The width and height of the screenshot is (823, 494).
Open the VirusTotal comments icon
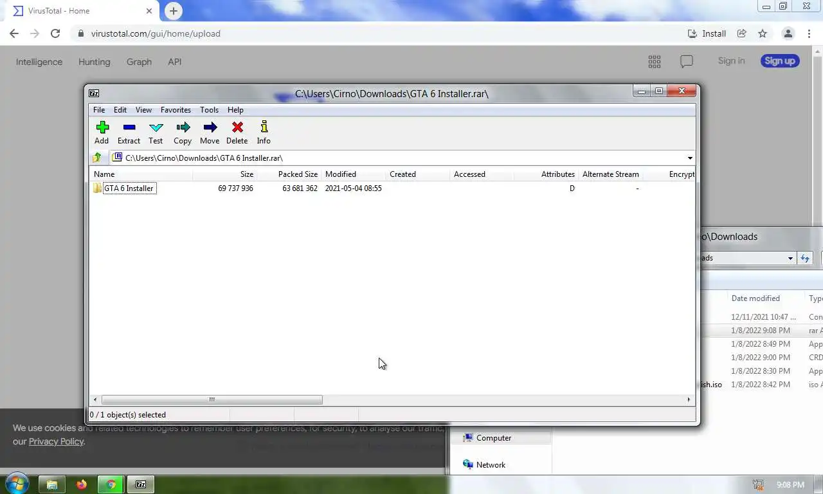(687, 62)
